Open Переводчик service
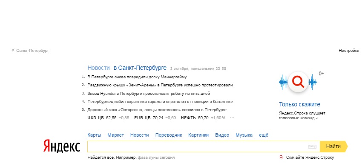This screenshot has height=163, width=362. [x=169, y=135]
